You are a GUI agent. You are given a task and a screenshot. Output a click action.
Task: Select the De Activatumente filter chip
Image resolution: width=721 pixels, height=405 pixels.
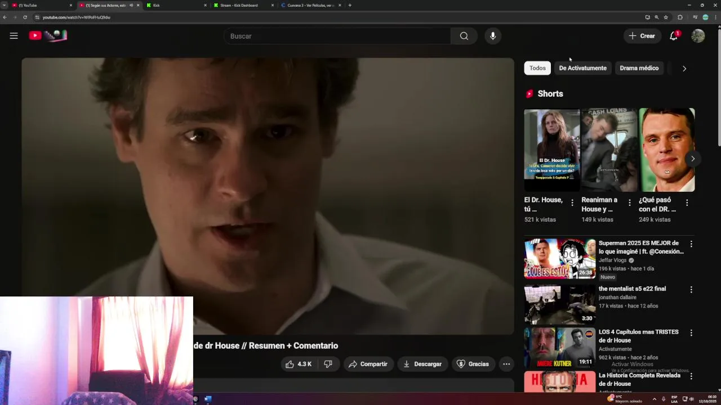[x=582, y=68]
